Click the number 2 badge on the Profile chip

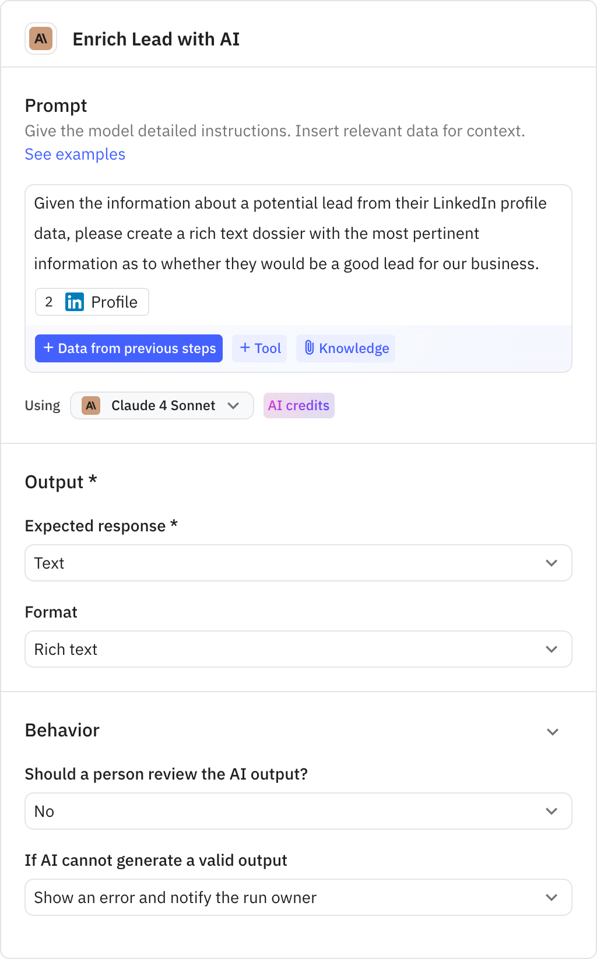(x=49, y=302)
